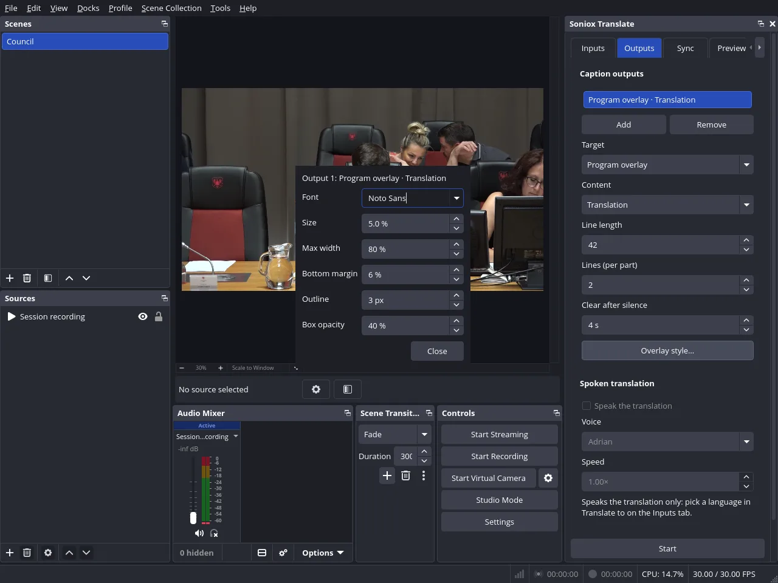Add a new scene with plus icon
The height and width of the screenshot is (583, 778).
(x=10, y=278)
